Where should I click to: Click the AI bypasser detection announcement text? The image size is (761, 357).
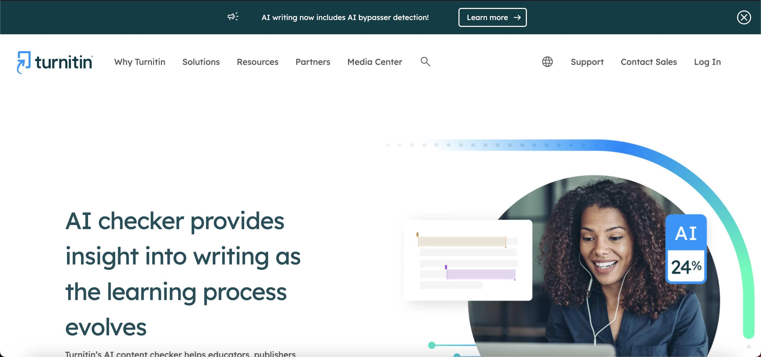click(345, 17)
